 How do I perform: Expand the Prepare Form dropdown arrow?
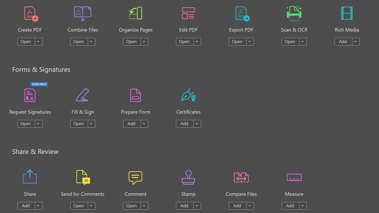[144, 124]
